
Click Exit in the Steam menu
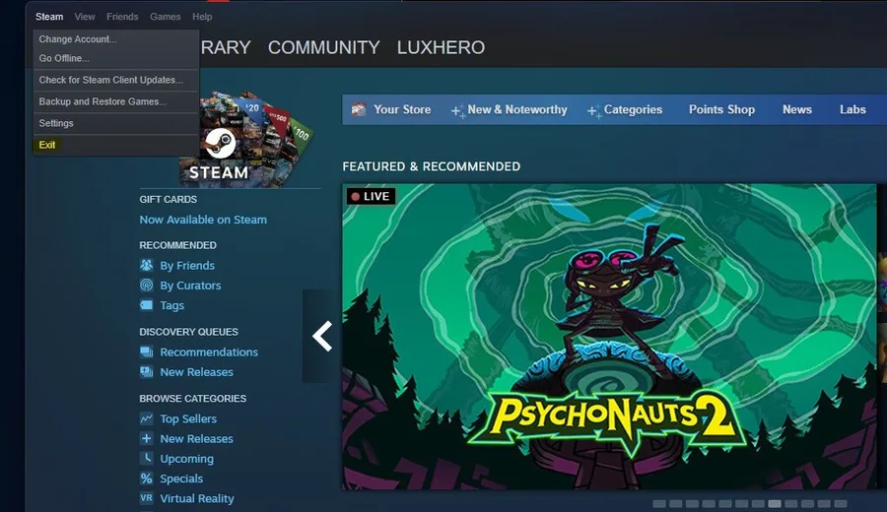click(116, 145)
